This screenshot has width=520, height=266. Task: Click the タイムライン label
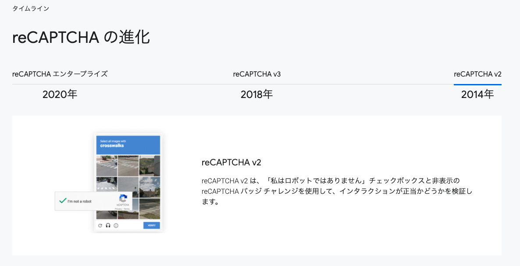click(31, 9)
